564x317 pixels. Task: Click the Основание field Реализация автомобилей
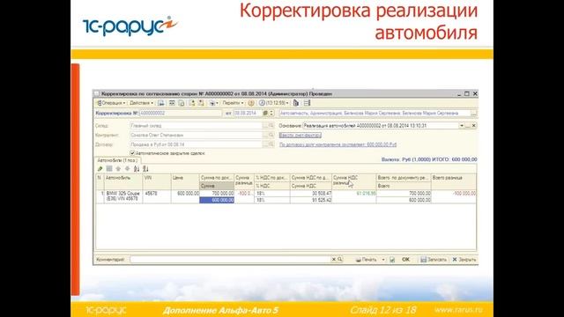tap(381, 126)
